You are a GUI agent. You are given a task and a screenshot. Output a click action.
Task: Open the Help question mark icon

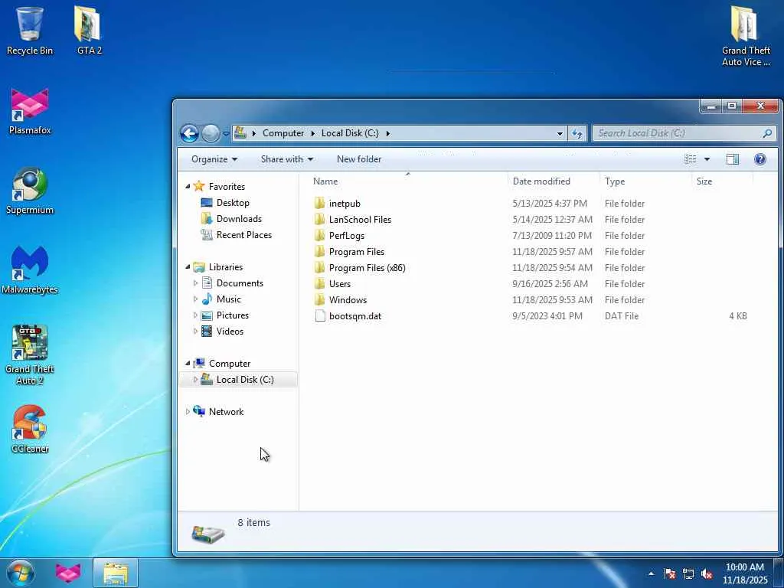760,159
